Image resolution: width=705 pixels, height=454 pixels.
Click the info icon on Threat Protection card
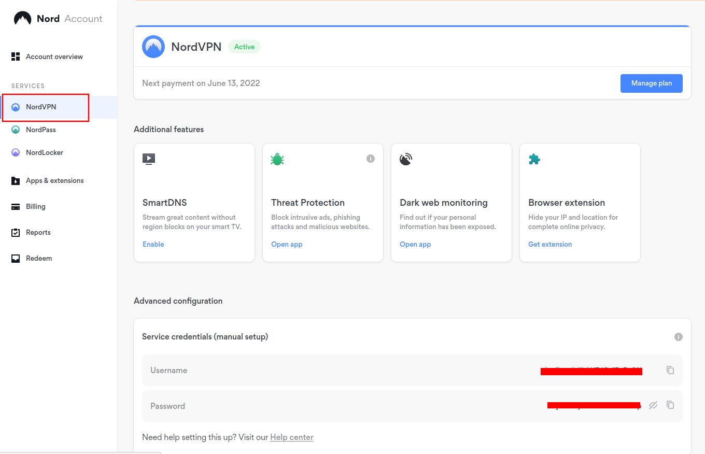pos(370,159)
